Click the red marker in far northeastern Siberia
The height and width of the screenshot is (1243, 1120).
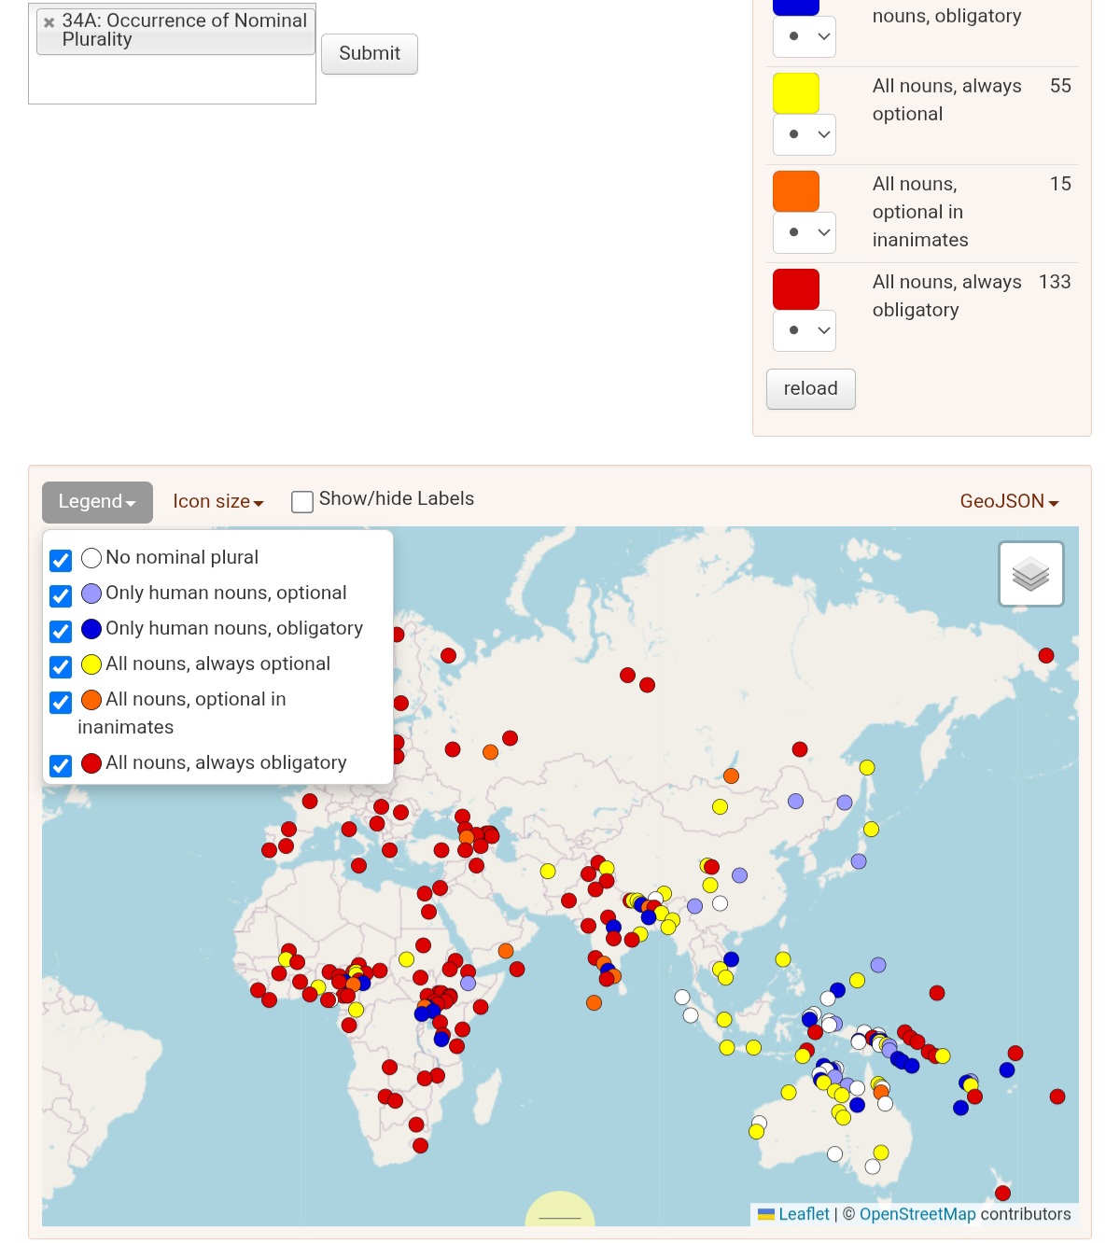click(1046, 655)
